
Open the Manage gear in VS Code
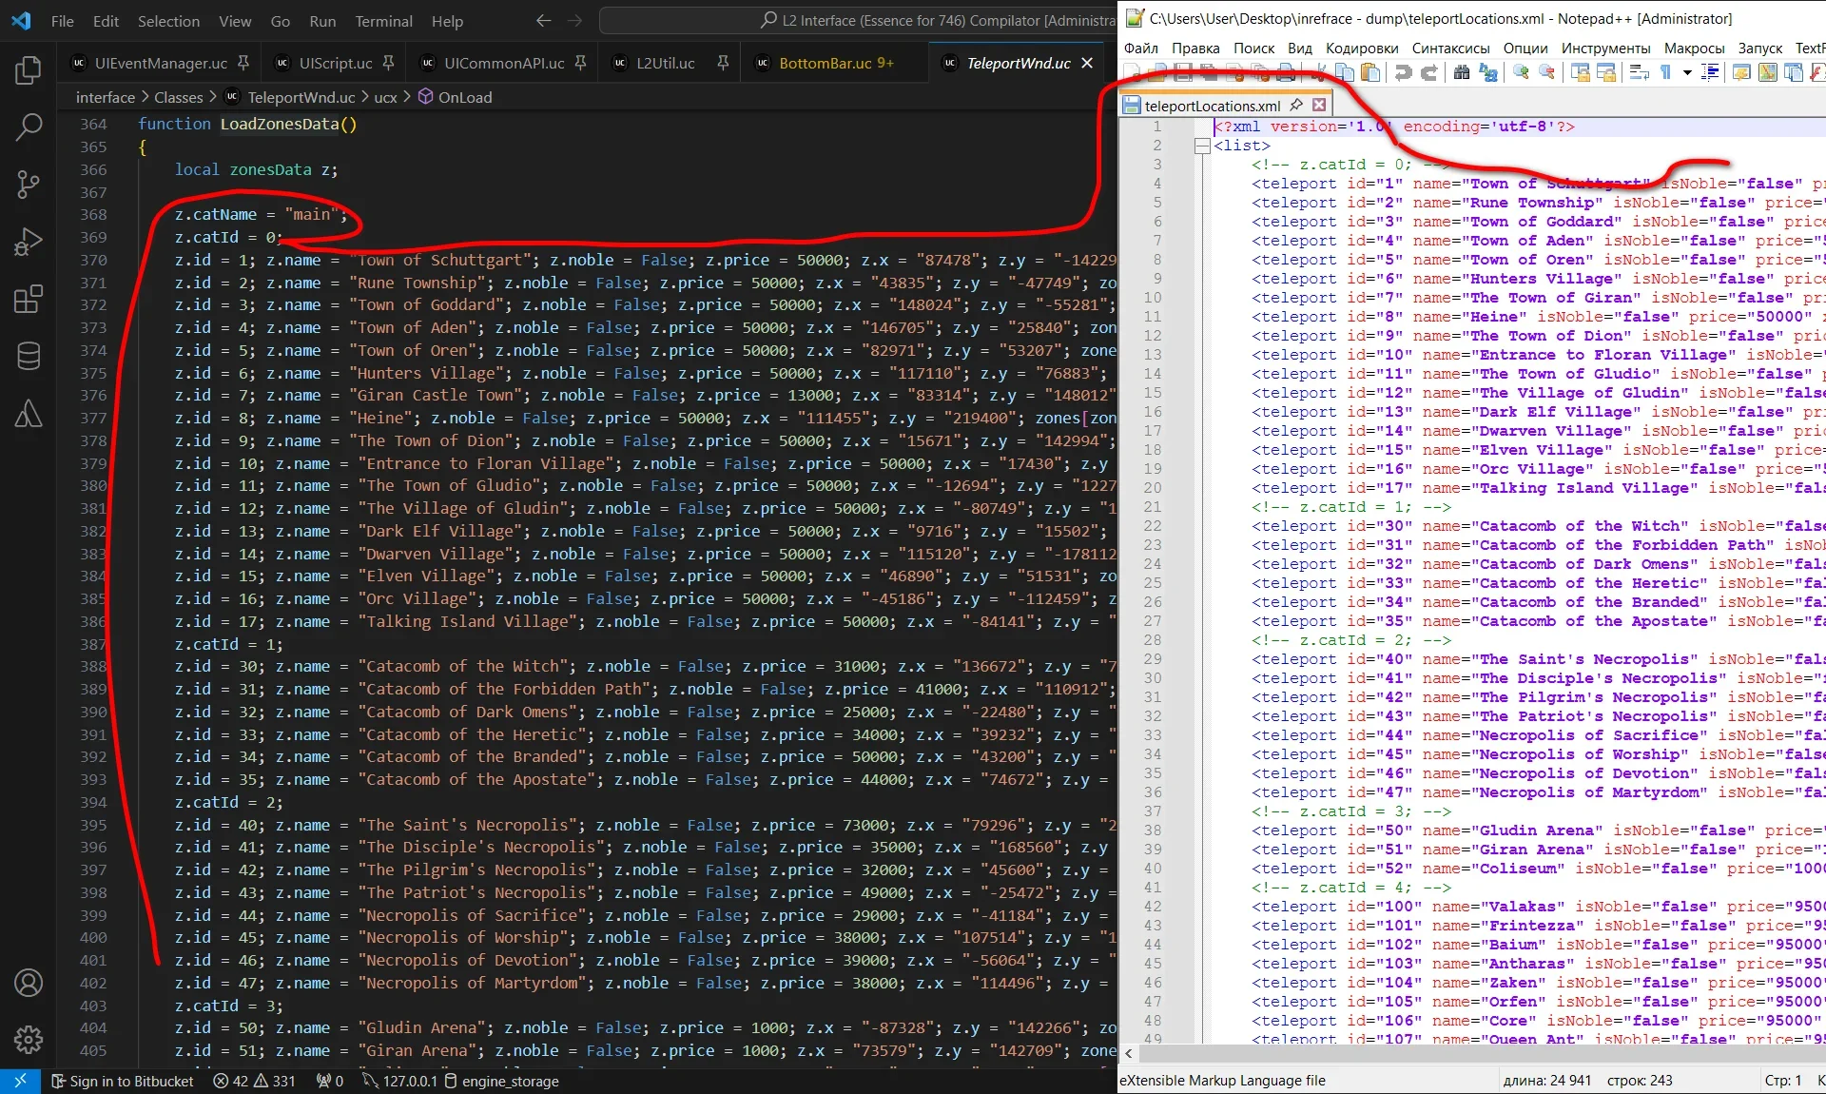(29, 1040)
